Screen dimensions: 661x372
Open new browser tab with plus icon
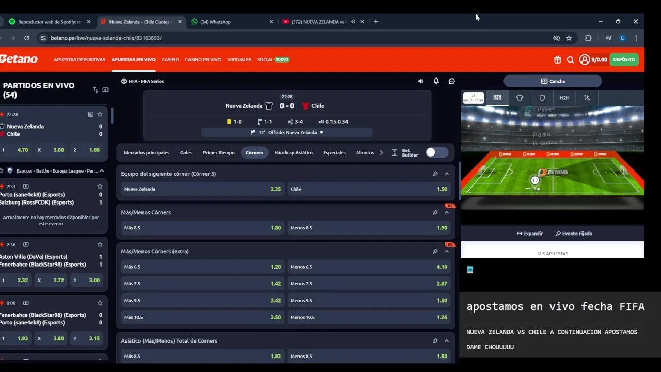pos(376,22)
